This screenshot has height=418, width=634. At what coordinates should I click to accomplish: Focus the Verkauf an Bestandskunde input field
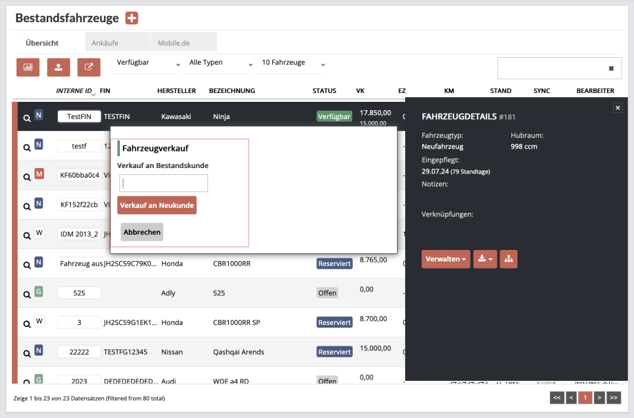point(163,183)
